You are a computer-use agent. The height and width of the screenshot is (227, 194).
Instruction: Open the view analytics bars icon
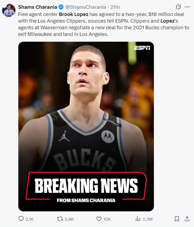coord(138,219)
